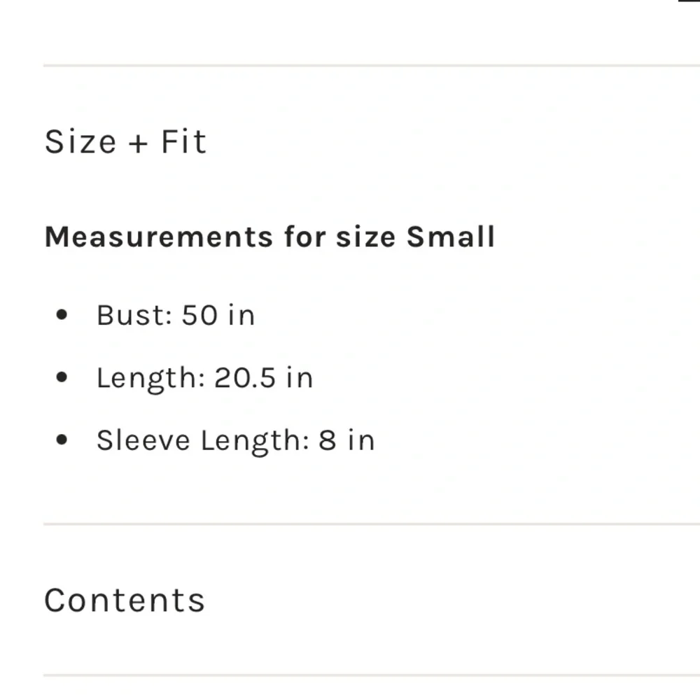Click the partial black icon at top-right corner
700x700 pixels.
coord(690,1)
